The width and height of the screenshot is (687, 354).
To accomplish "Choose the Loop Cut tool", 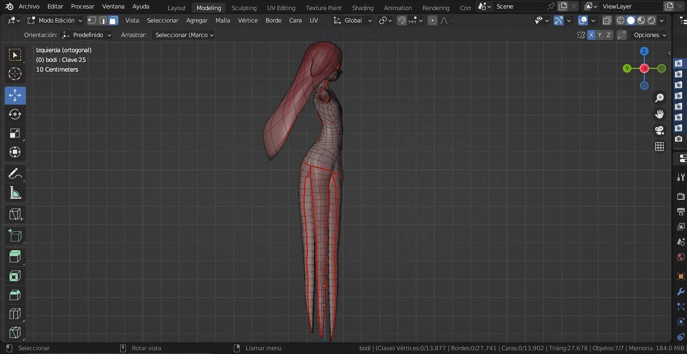I will click(15, 314).
